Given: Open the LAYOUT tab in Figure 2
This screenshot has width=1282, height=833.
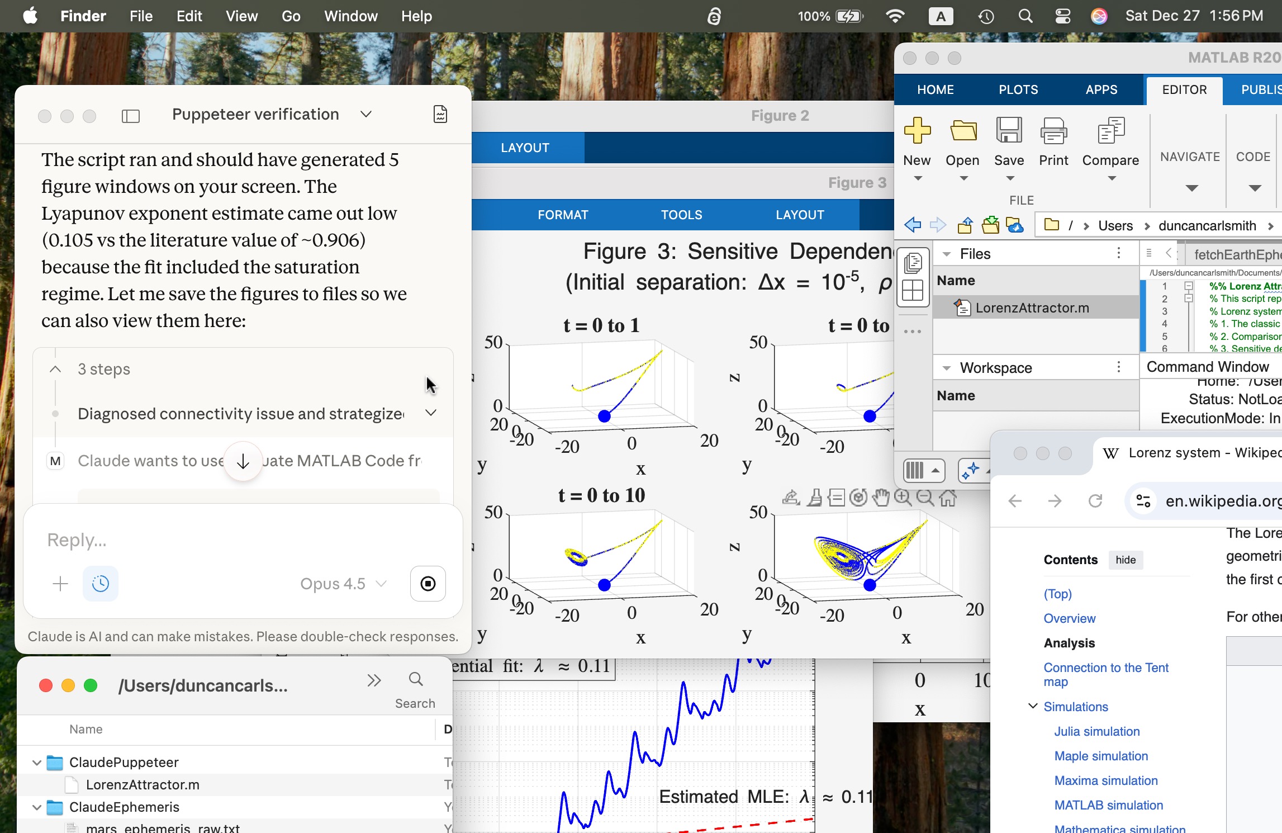Looking at the screenshot, I should (525, 148).
